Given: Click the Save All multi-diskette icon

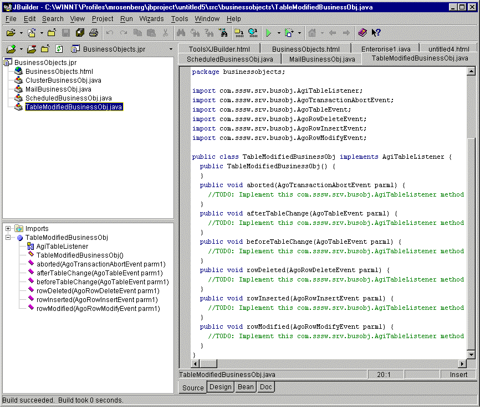Looking at the screenshot, I should point(80,33).
